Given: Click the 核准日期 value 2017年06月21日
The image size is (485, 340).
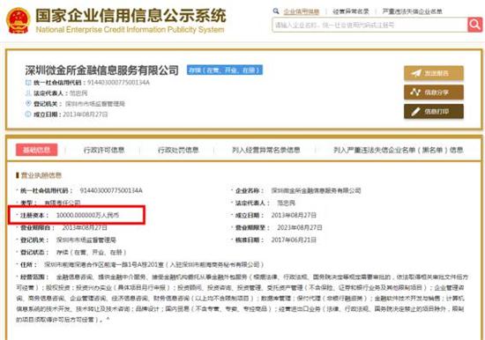Looking at the screenshot, I should [x=294, y=240].
